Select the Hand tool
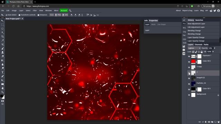This screenshot has width=221, height=124. coord(2,88)
